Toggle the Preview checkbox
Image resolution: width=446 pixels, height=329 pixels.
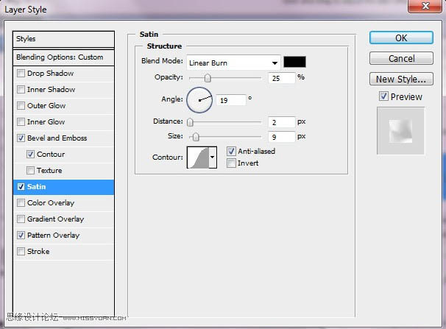383,96
